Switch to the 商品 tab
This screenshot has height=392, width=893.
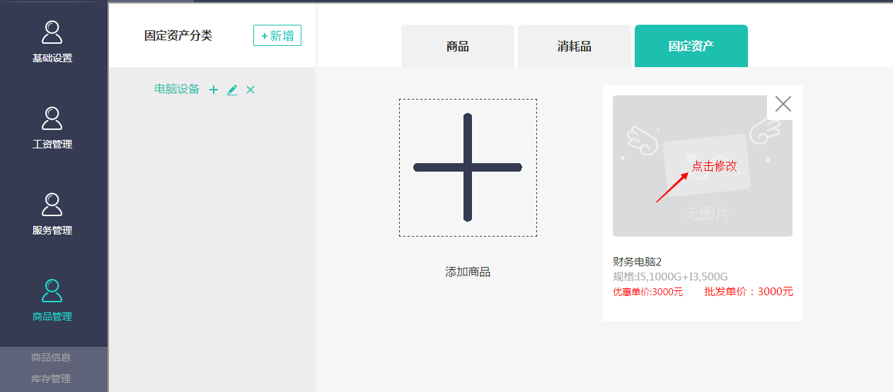(x=458, y=47)
